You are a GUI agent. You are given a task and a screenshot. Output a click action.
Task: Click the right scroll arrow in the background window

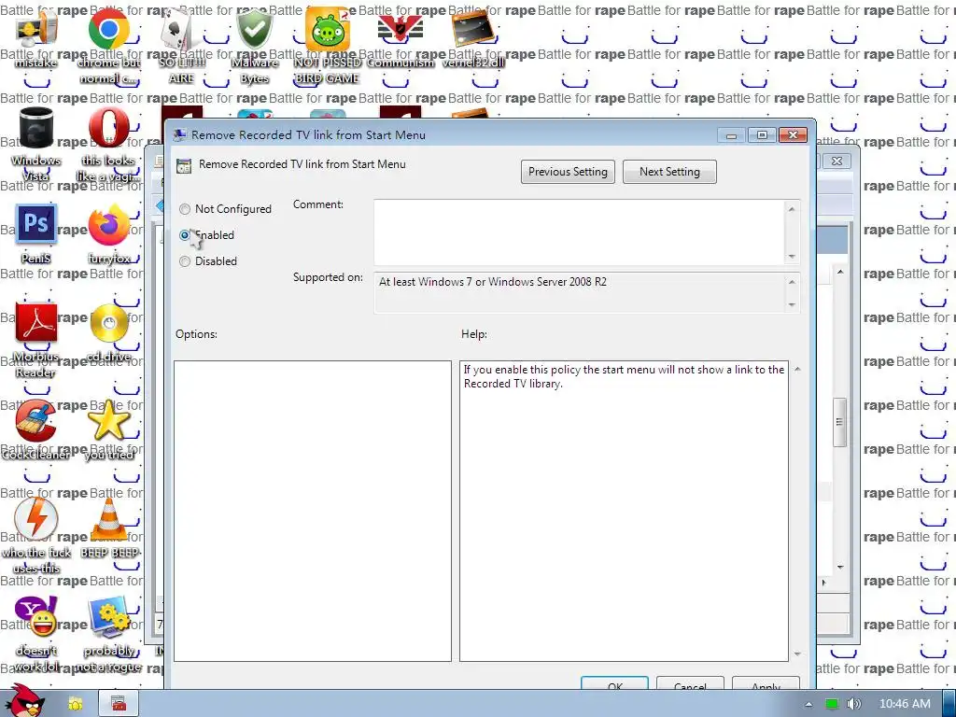823,583
